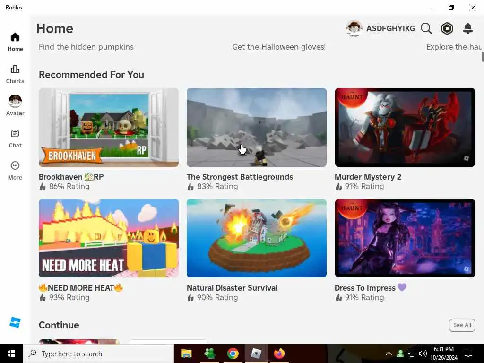Click the Recommended For You heading
This screenshot has height=363, width=484.
coord(91,75)
